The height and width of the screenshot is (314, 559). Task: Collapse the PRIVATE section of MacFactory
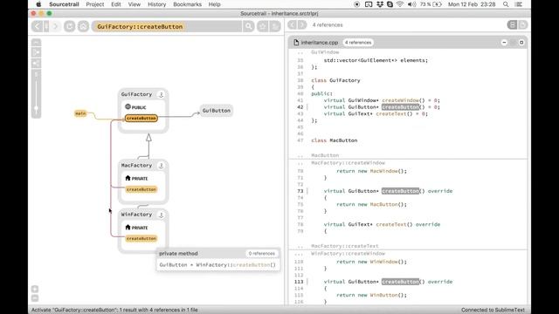click(136, 178)
